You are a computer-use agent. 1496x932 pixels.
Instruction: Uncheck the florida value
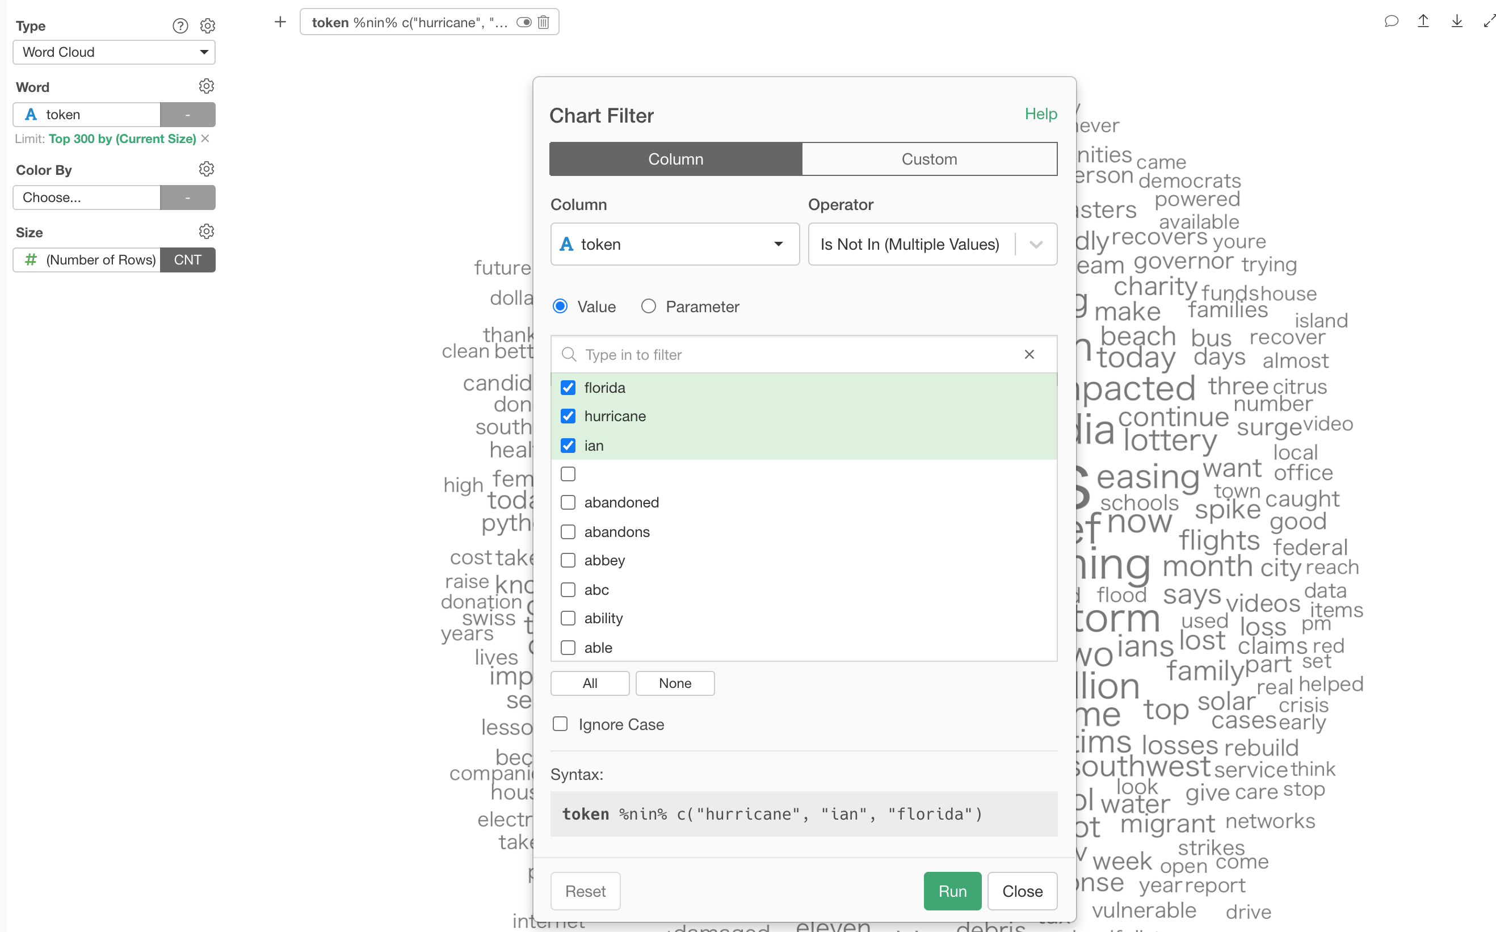click(x=568, y=388)
